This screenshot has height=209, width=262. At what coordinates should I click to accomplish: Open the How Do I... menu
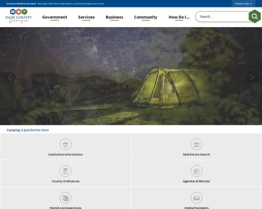179,17
